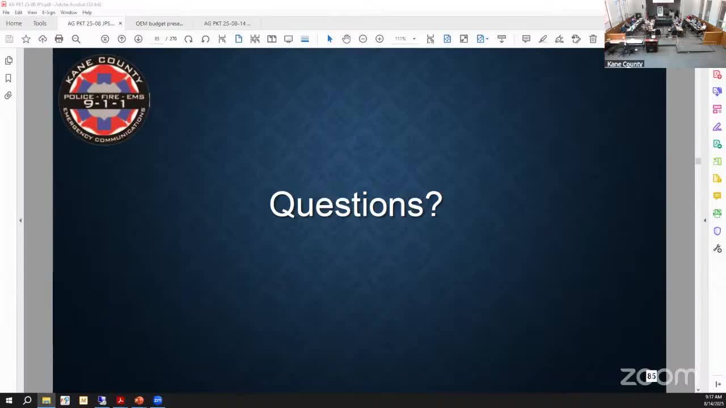Collapse the right tools pane
The width and height of the screenshot is (726, 408).
click(x=705, y=220)
